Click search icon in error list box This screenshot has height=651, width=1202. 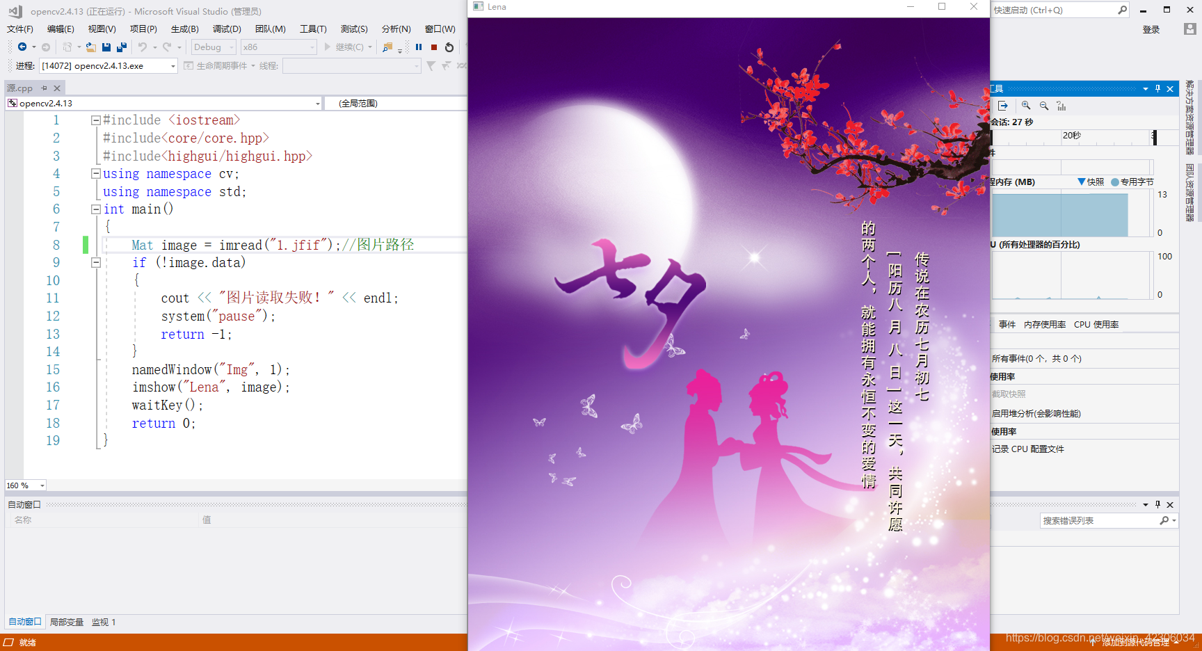click(x=1164, y=520)
